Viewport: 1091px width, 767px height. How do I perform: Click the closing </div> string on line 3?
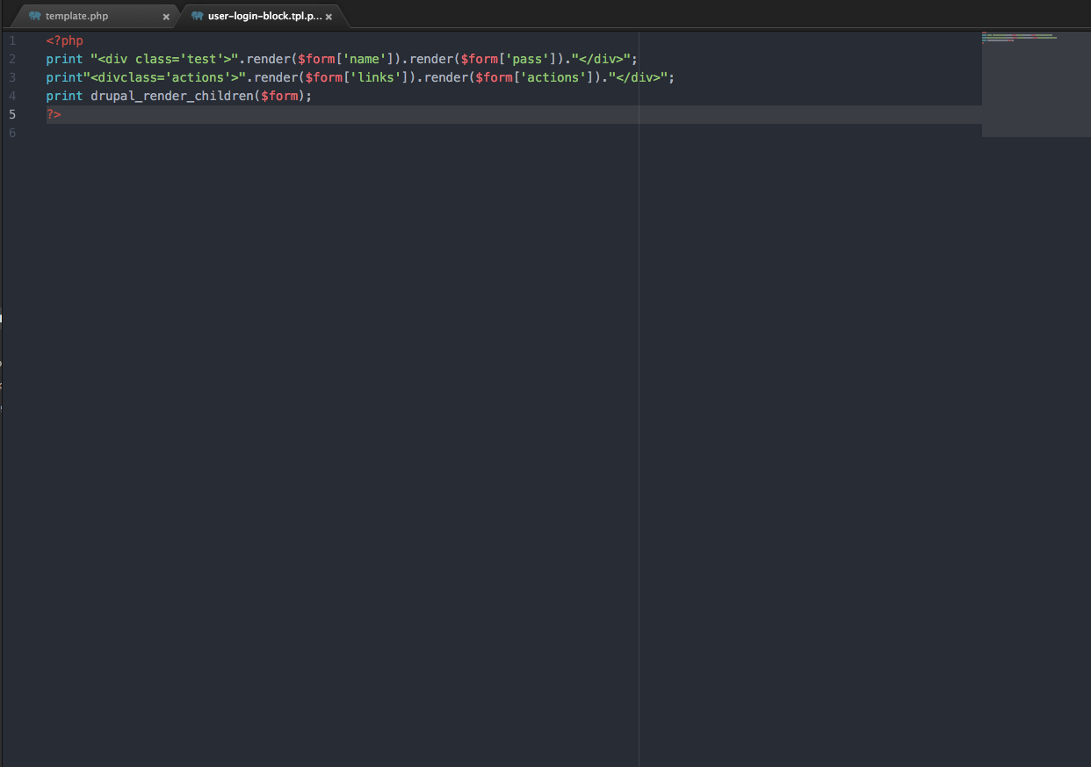point(638,77)
